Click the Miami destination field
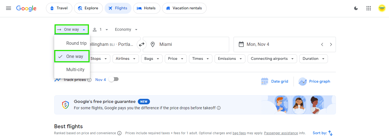Viewport: 389px width, 140px height. [x=186, y=44]
